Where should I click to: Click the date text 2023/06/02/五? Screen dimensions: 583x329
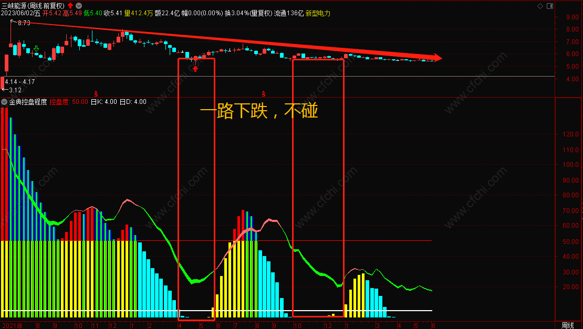[21, 13]
